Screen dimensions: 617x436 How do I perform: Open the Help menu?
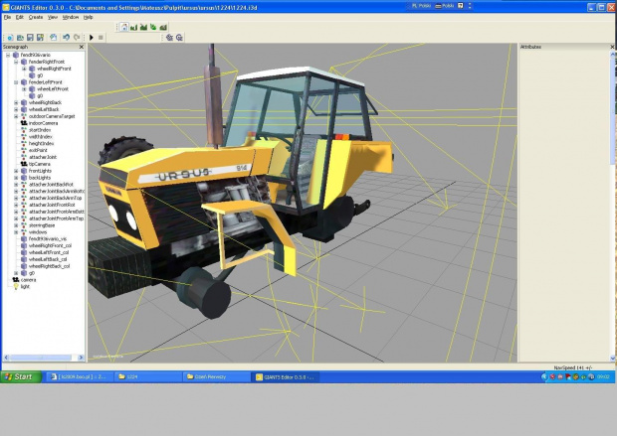[x=89, y=17]
